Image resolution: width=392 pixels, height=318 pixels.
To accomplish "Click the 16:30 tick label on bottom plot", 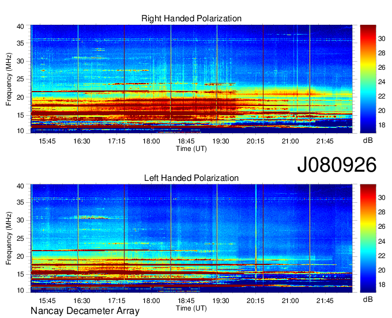I will click(x=82, y=301).
